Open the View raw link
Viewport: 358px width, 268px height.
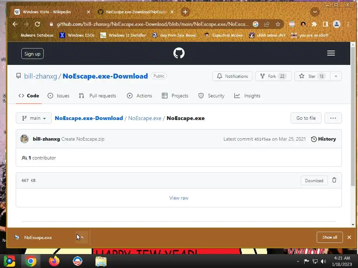(x=179, y=198)
